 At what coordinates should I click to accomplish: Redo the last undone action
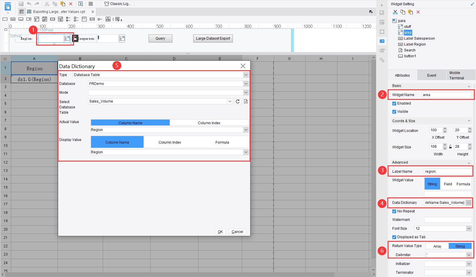coord(37,4)
